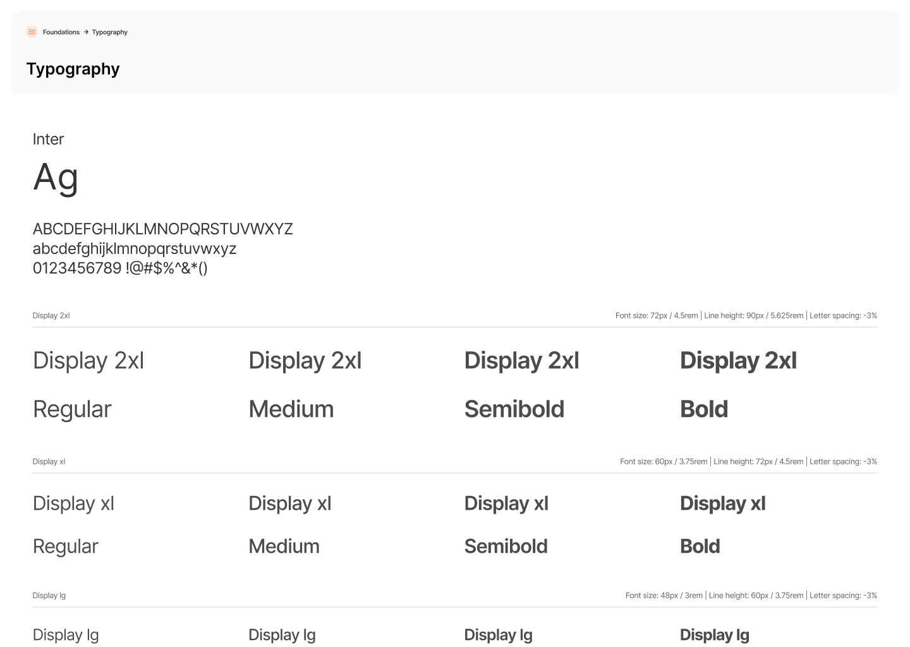Click the small Display lg section label
The width and height of the screenshot is (910, 647).
[x=49, y=595]
